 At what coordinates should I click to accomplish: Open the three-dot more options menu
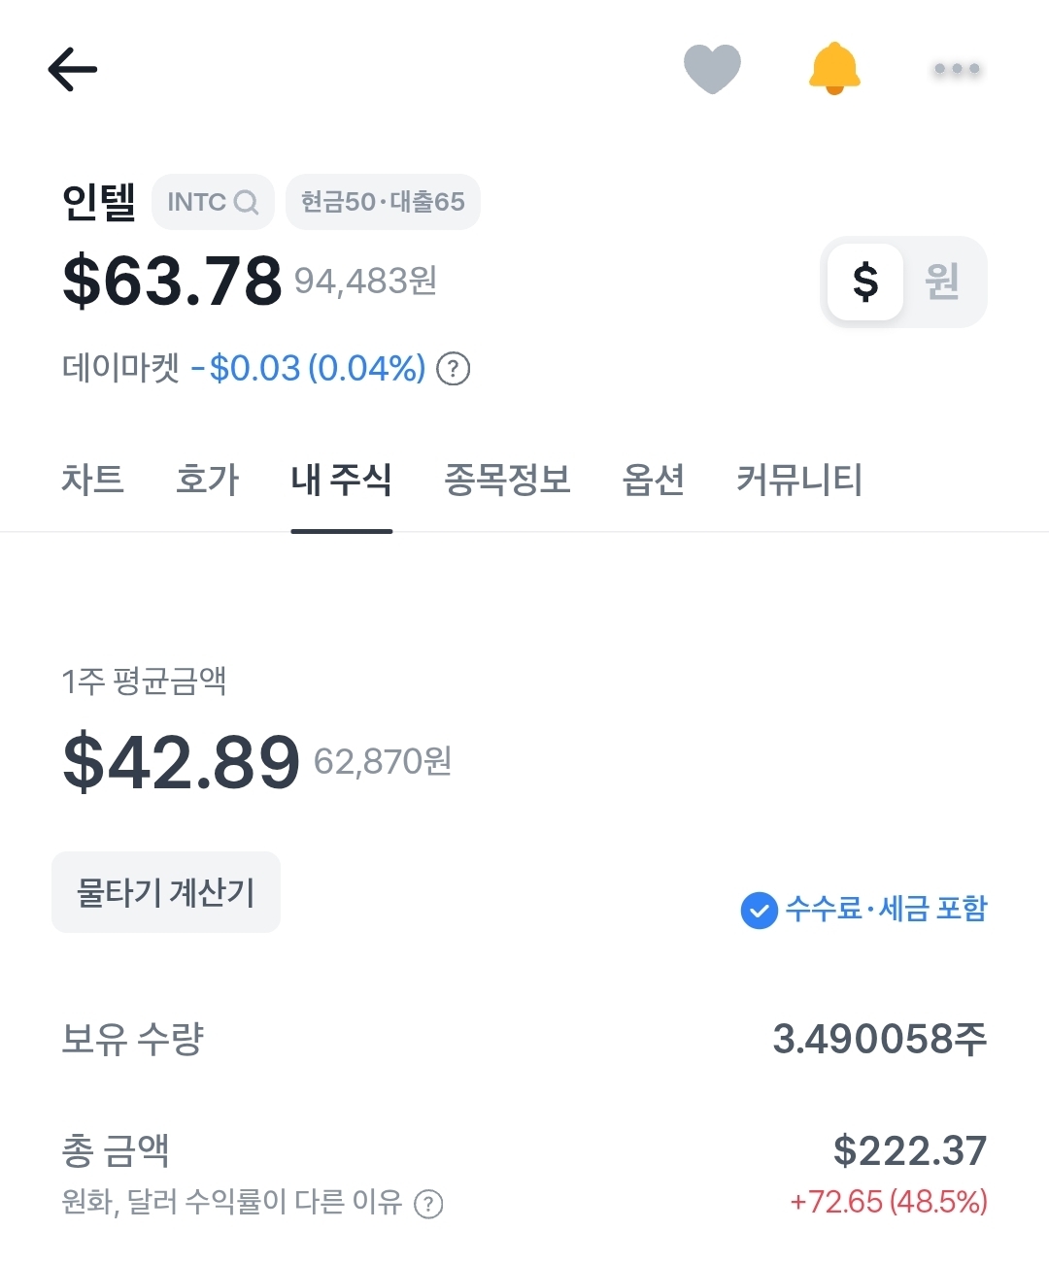click(957, 69)
